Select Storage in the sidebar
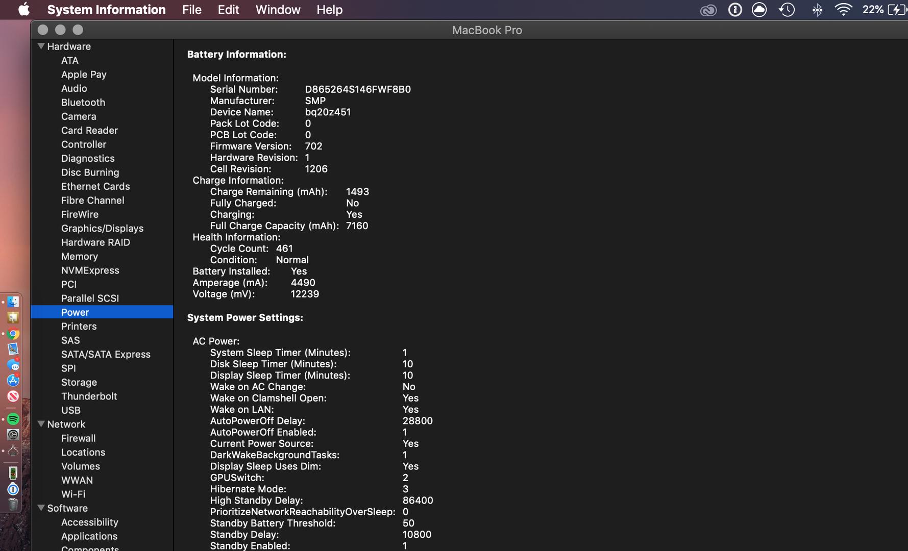The width and height of the screenshot is (908, 551). coord(79,383)
